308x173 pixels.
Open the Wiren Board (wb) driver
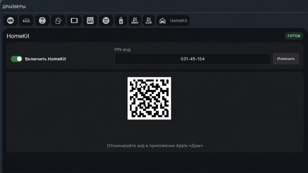[x=10, y=20]
